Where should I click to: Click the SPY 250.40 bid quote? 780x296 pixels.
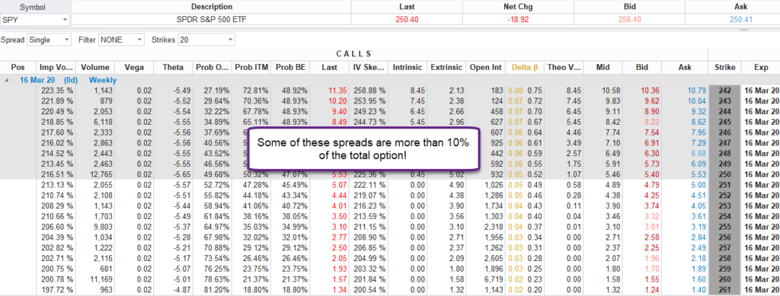click(x=629, y=19)
